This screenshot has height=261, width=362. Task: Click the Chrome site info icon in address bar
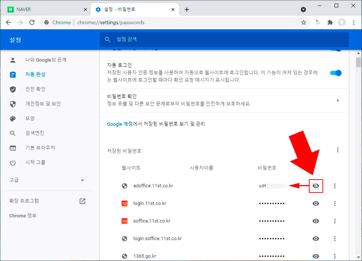[x=47, y=22]
